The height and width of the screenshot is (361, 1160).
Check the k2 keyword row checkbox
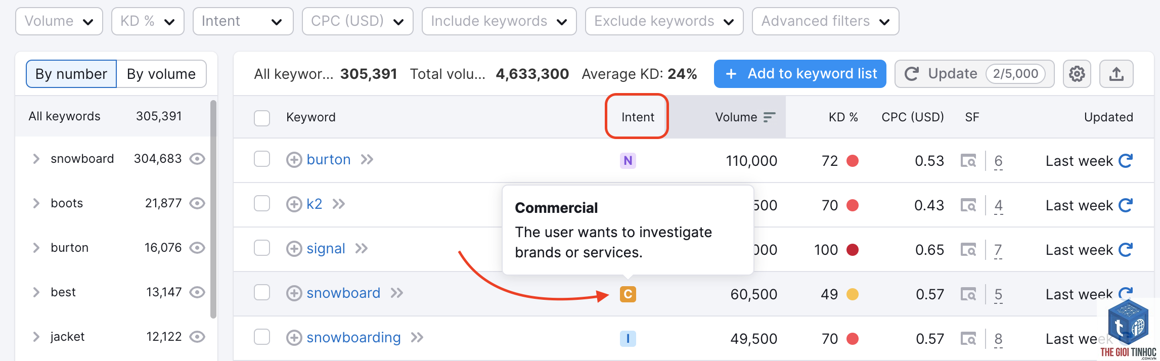(x=262, y=203)
